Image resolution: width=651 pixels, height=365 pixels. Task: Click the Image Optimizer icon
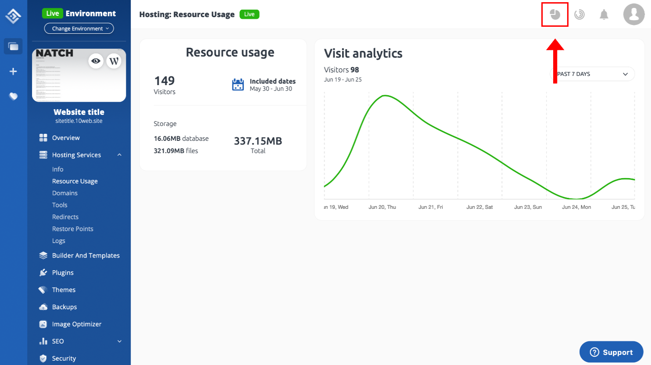[43, 324]
